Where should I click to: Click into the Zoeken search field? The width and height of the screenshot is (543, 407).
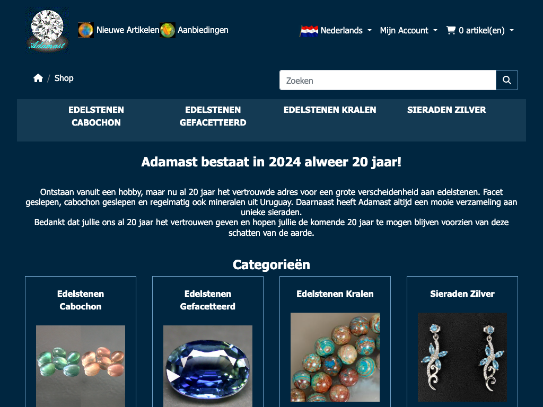(x=388, y=81)
